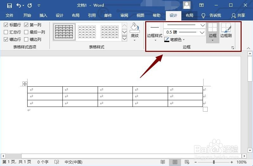Image resolution: width=253 pixels, height=166 pixels.
Task: Click the proofing check icon in status bar
Action: (x=57, y=162)
